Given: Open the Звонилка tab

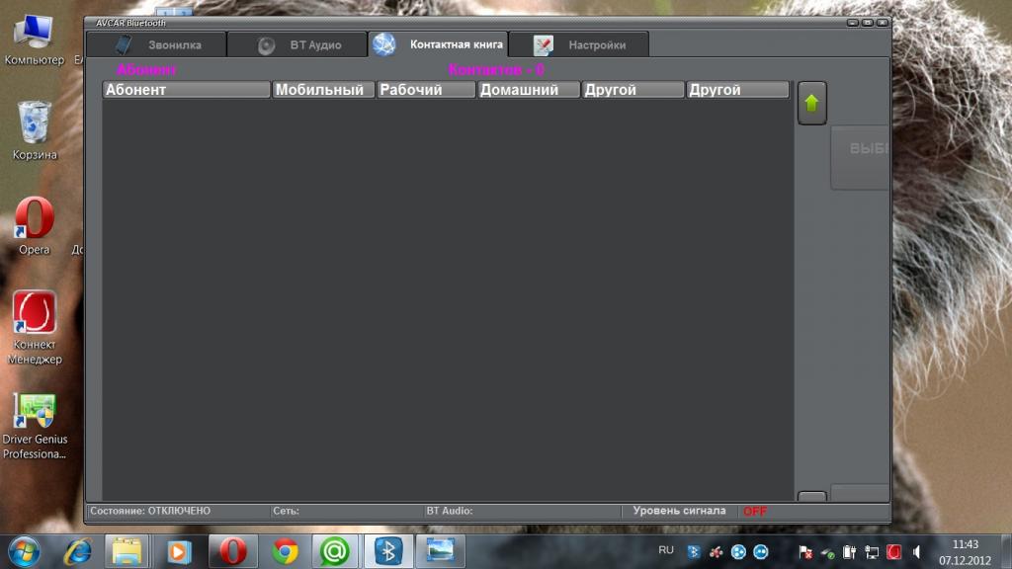Looking at the screenshot, I should pos(156,44).
